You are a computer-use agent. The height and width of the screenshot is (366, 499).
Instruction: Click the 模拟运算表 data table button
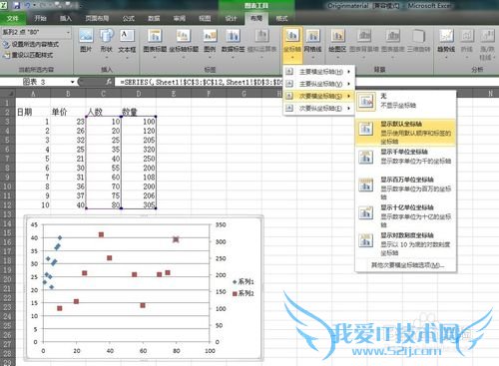coord(261,43)
